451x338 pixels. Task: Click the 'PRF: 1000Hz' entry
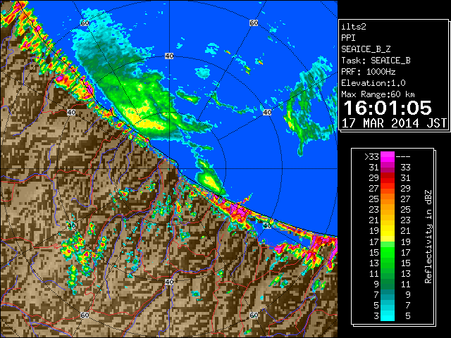tap(369, 72)
